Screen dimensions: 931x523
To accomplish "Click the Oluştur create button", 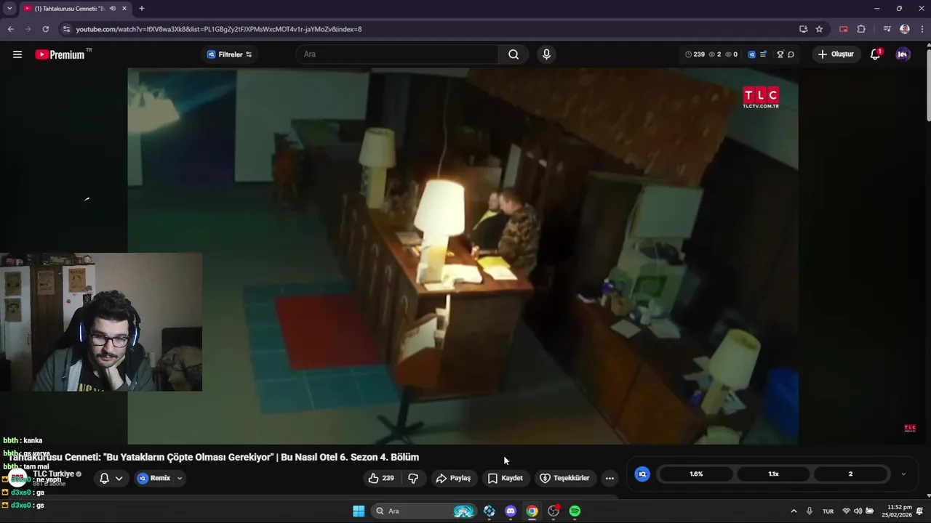I will point(836,54).
